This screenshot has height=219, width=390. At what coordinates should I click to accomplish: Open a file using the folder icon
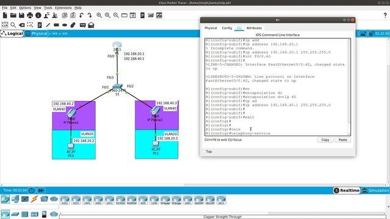13,15
